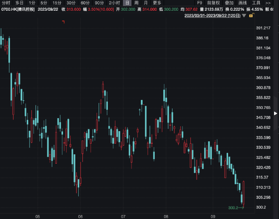Expand side panel with white arrow
Viewport: 279px width, 219px height.
(275, 113)
